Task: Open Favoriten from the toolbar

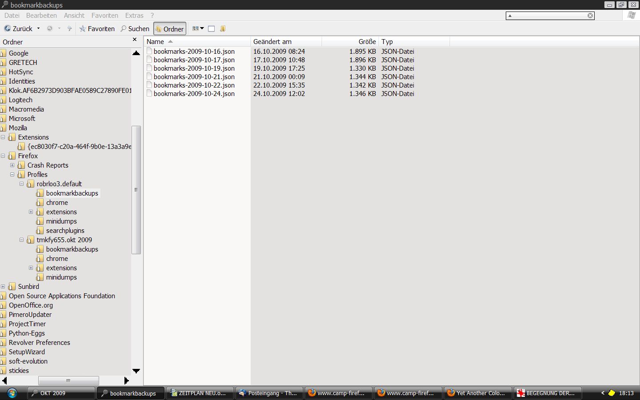Action: (x=97, y=28)
